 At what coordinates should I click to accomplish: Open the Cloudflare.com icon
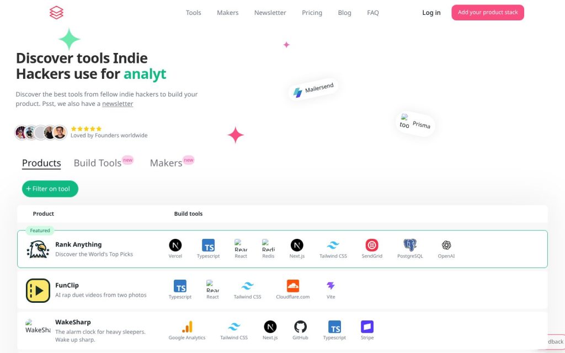(x=293, y=286)
